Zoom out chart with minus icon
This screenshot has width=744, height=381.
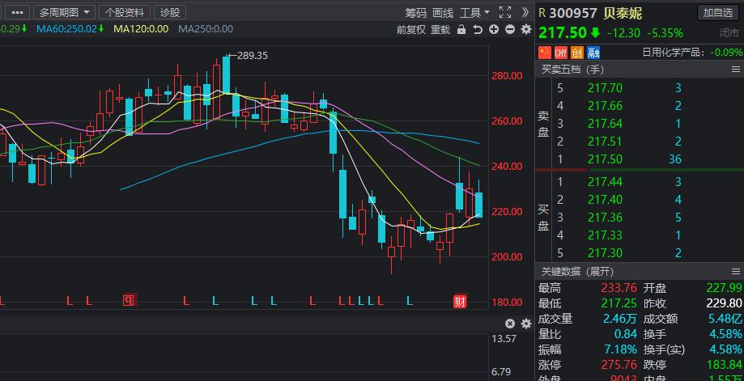(510, 30)
